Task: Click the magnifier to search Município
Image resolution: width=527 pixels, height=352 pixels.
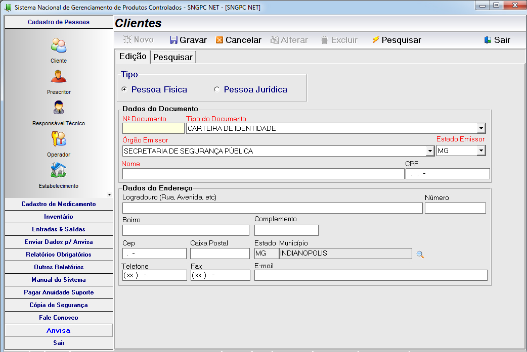Action: (x=420, y=255)
